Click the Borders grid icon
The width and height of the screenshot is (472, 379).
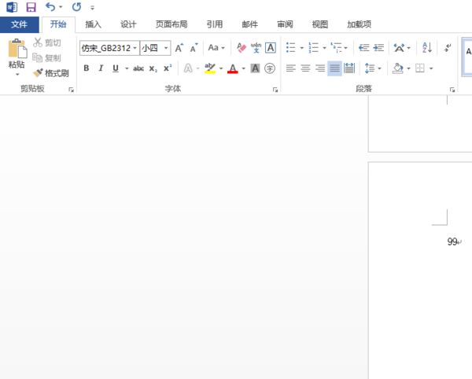420,68
